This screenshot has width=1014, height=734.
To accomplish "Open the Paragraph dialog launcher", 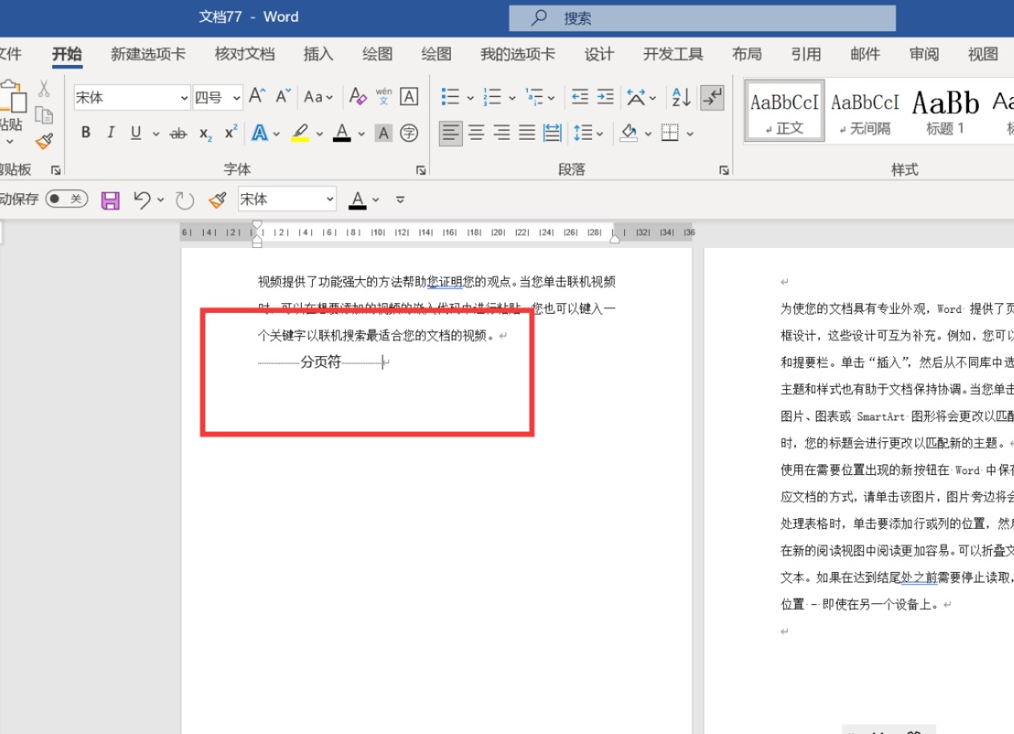I will point(724,170).
